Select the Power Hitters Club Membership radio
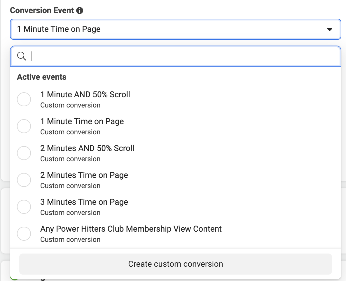Viewport: 346px width, 281px height. coord(24,233)
